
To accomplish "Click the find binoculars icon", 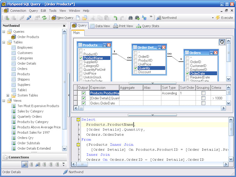I will pyautogui.click(x=130, y=18).
